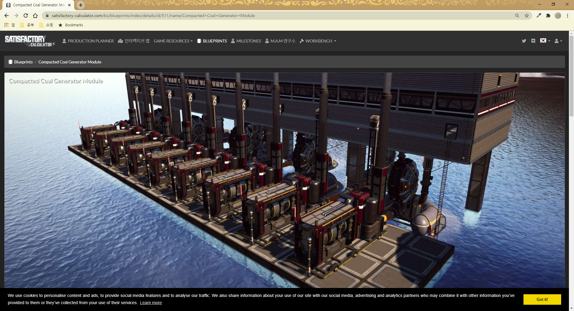
Task: Open a new browser tab
Action: [x=81, y=5]
